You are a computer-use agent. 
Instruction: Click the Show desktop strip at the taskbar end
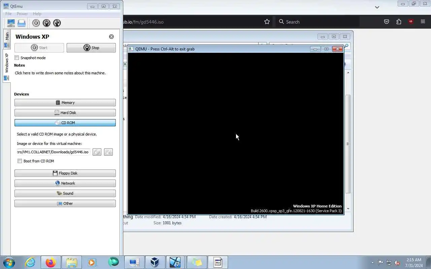tap(428, 262)
